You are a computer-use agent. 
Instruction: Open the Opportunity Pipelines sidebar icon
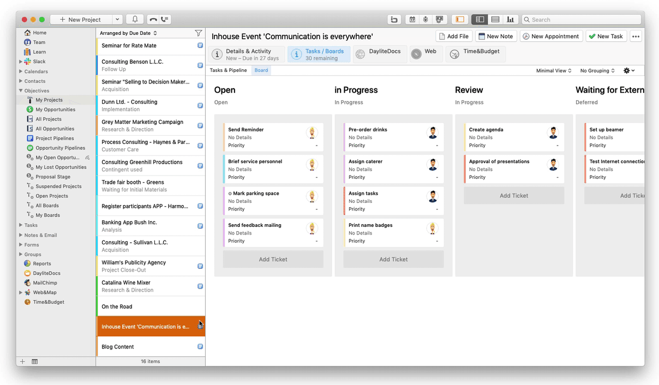pos(30,148)
